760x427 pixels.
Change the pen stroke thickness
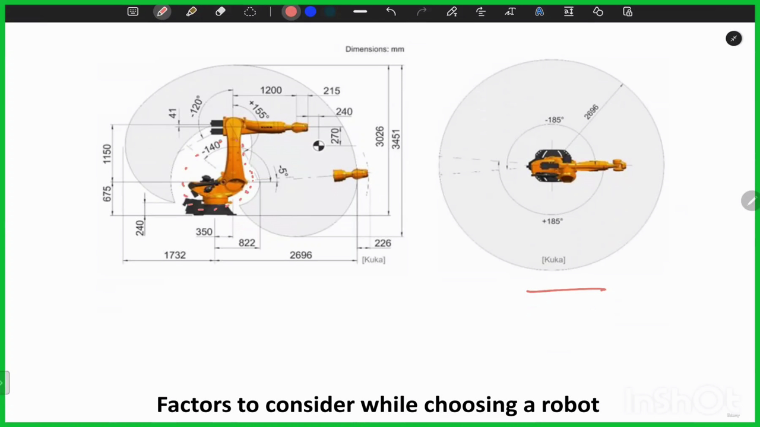tap(360, 12)
